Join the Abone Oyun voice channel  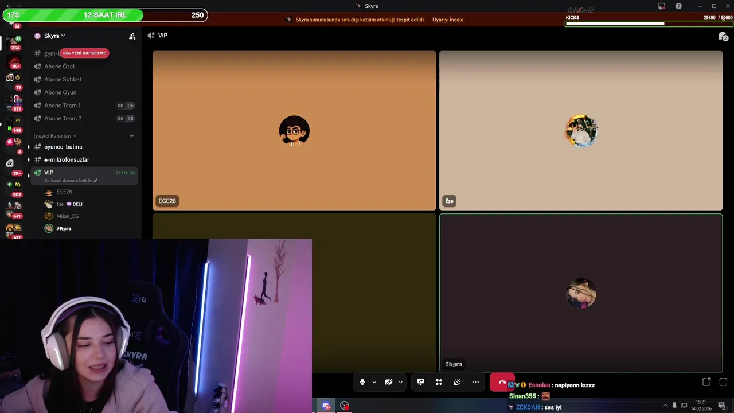click(85, 92)
